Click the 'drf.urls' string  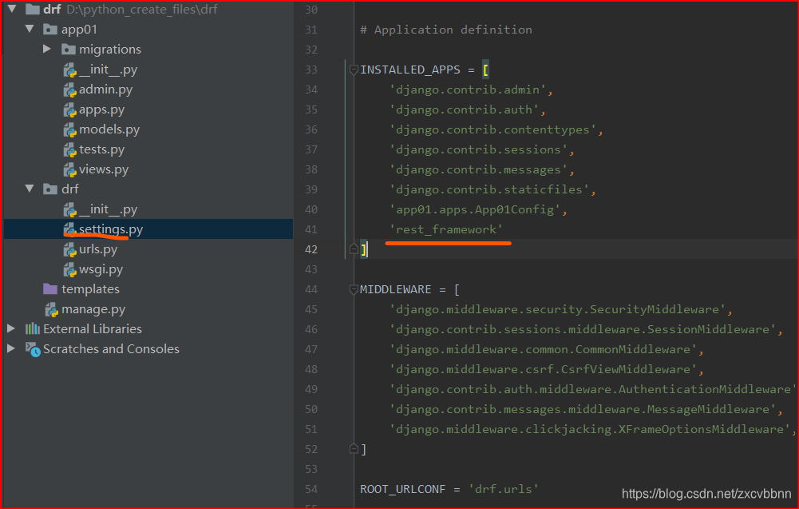pos(504,489)
